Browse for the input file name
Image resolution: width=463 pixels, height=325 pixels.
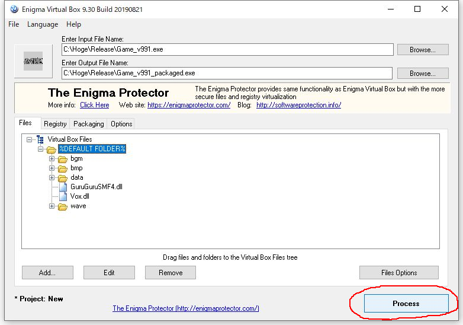pos(423,50)
